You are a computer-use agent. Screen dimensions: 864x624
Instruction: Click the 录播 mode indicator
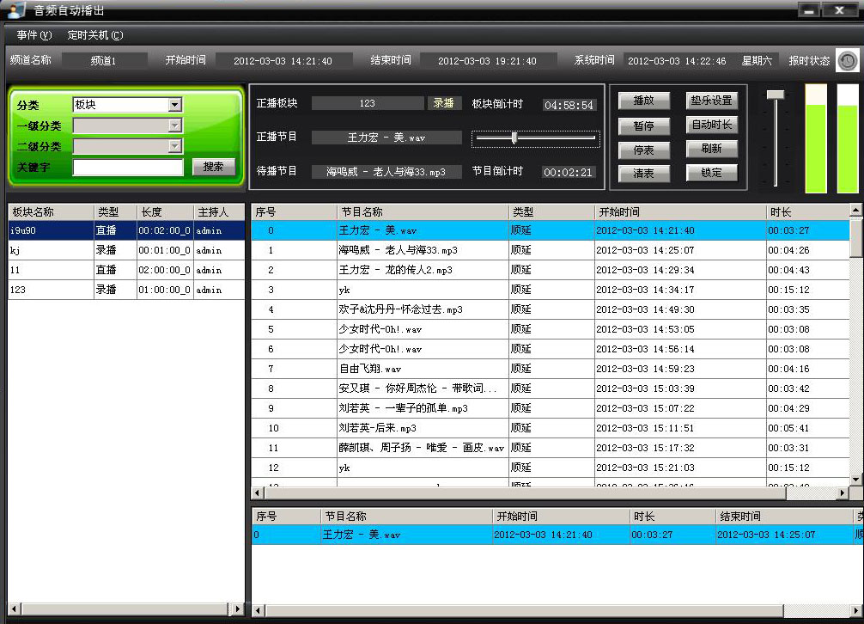pyautogui.click(x=443, y=103)
